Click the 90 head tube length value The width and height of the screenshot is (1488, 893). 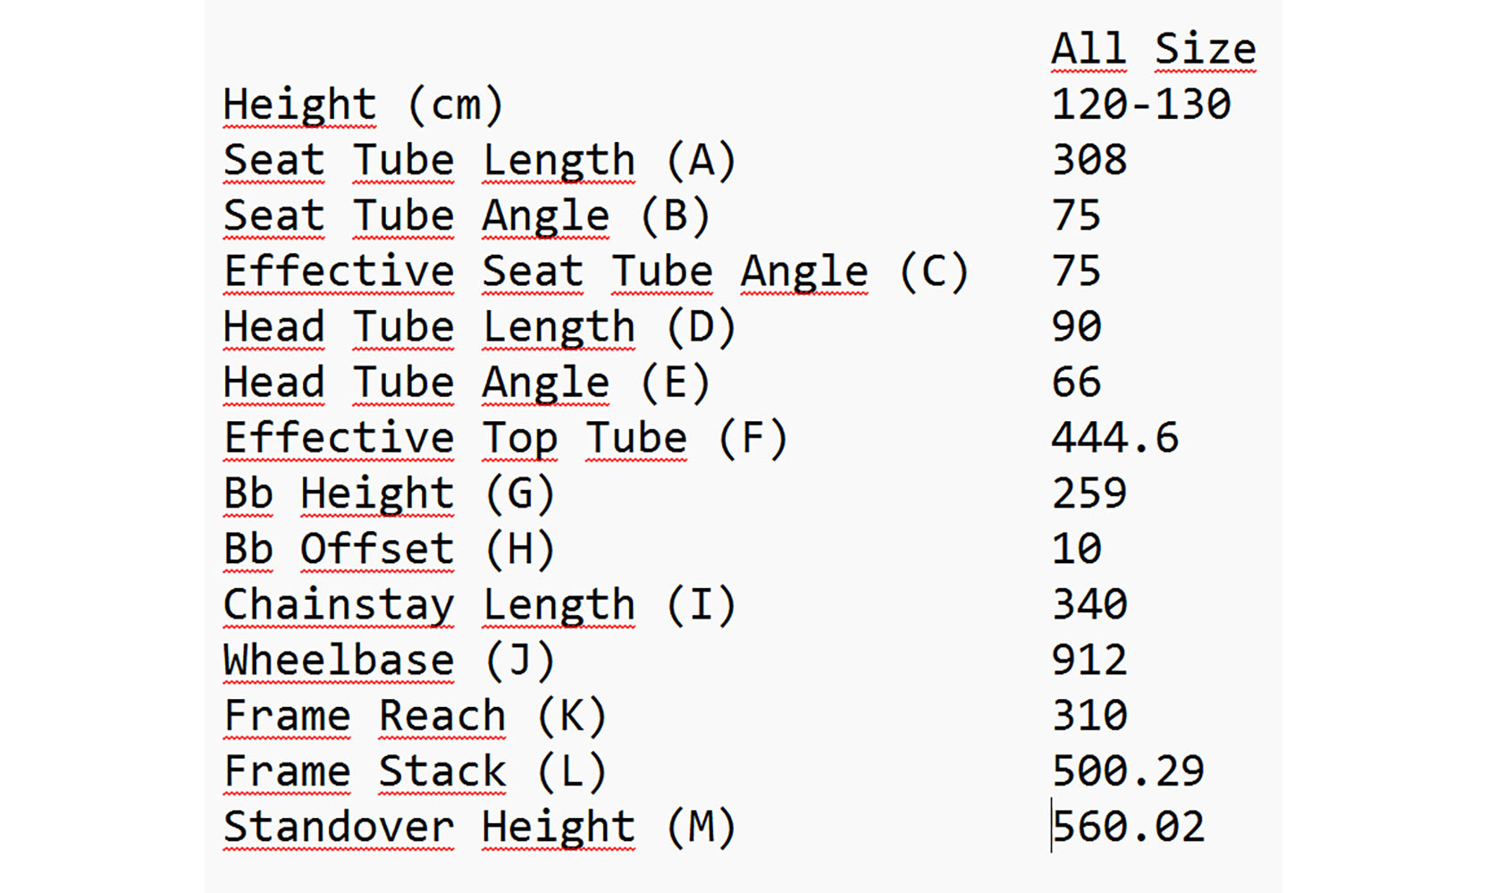click(1076, 327)
